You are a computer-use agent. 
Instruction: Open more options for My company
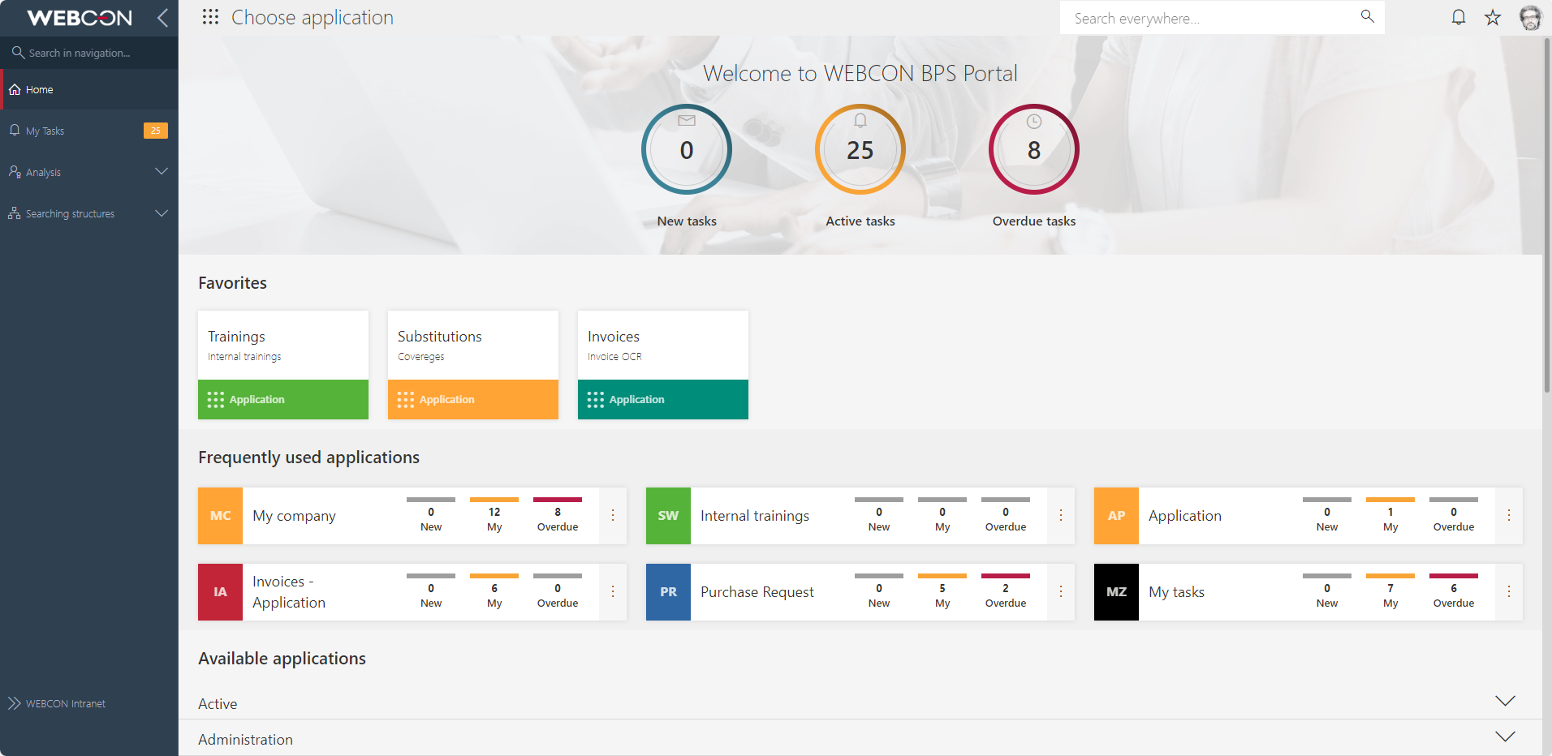[x=613, y=516]
